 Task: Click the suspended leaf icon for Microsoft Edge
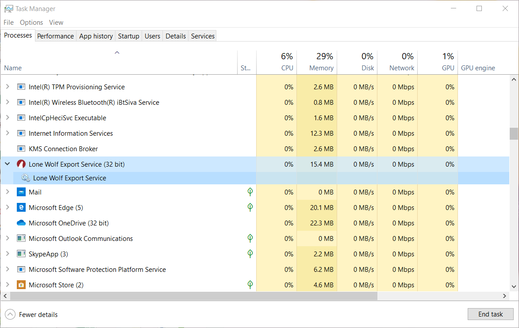point(250,207)
